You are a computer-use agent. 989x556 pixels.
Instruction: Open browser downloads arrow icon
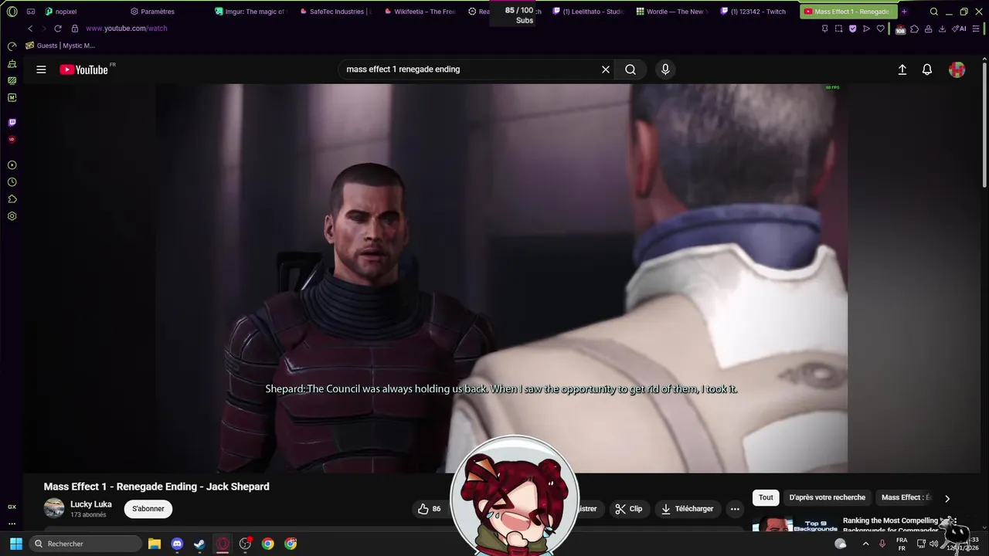(942, 29)
